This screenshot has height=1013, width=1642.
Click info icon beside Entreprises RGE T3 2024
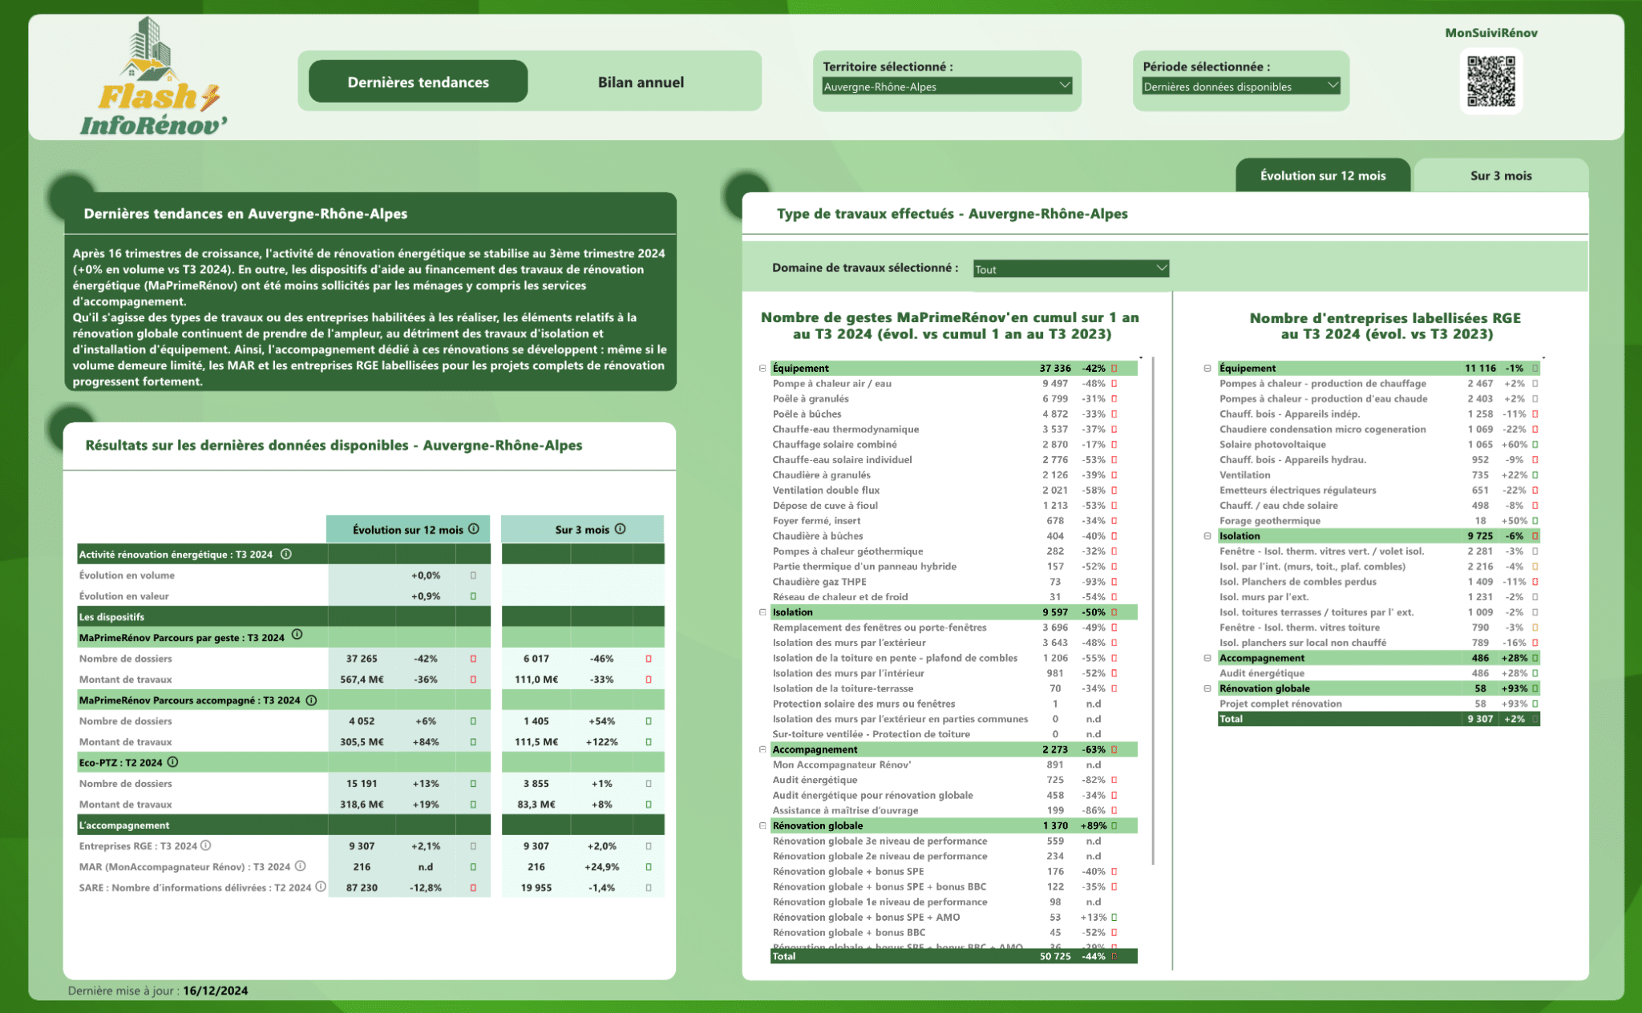pyautogui.click(x=206, y=846)
